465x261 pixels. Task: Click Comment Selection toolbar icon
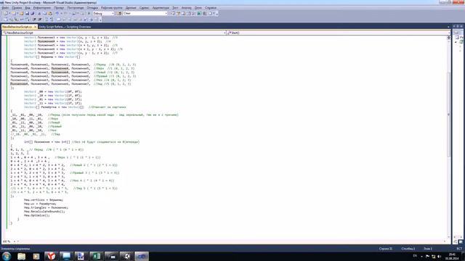click(x=46, y=20)
